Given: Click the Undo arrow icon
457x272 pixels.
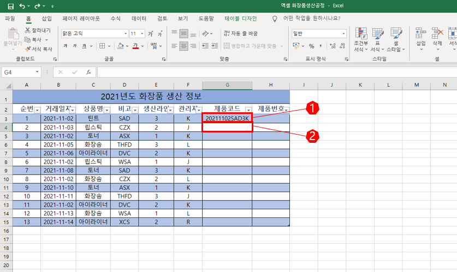Looking at the screenshot, I should coord(22,6).
